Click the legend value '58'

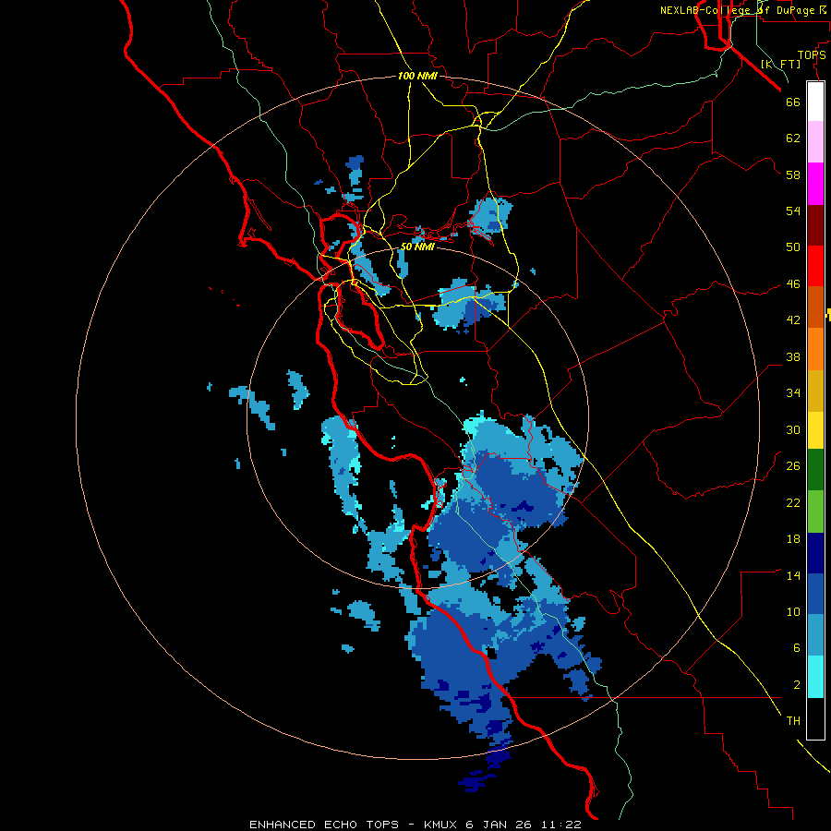tap(793, 175)
